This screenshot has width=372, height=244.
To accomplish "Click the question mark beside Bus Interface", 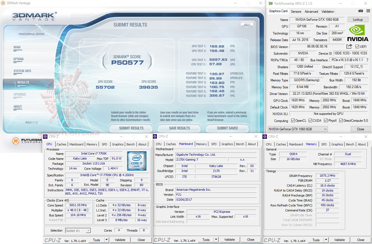I will (367, 60).
